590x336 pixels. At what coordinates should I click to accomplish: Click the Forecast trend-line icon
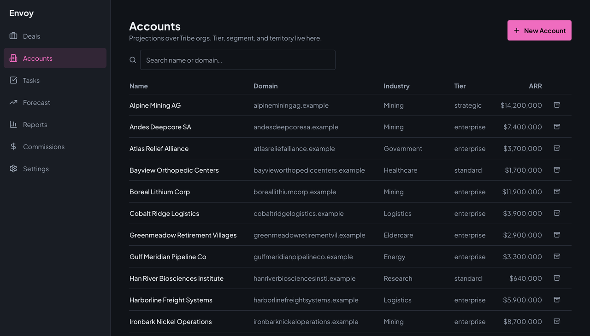(13, 102)
